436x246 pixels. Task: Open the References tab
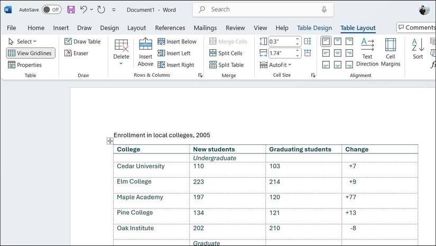[x=170, y=28]
